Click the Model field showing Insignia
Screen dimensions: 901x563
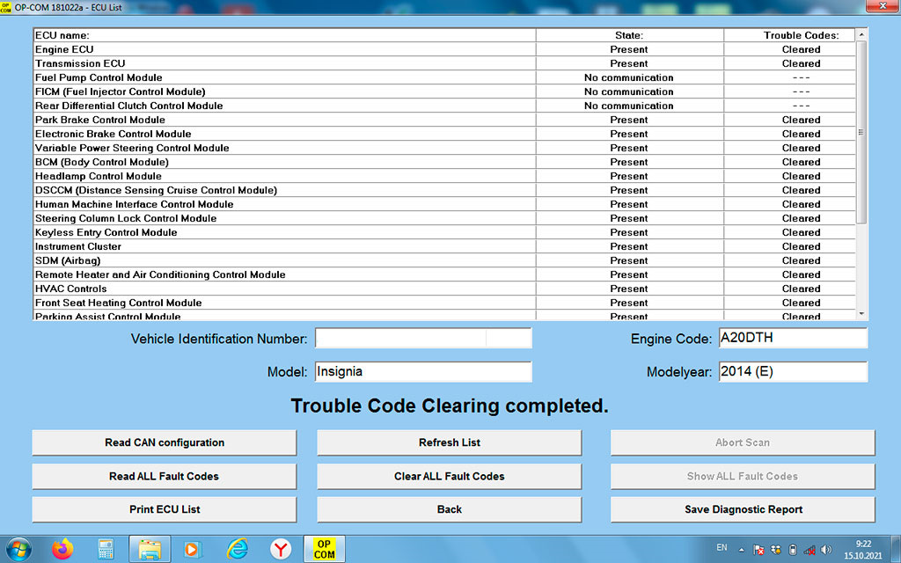pos(423,372)
